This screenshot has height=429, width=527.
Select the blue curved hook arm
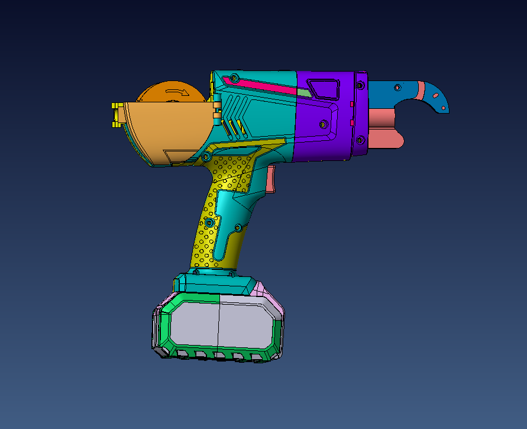click(408, 96)
